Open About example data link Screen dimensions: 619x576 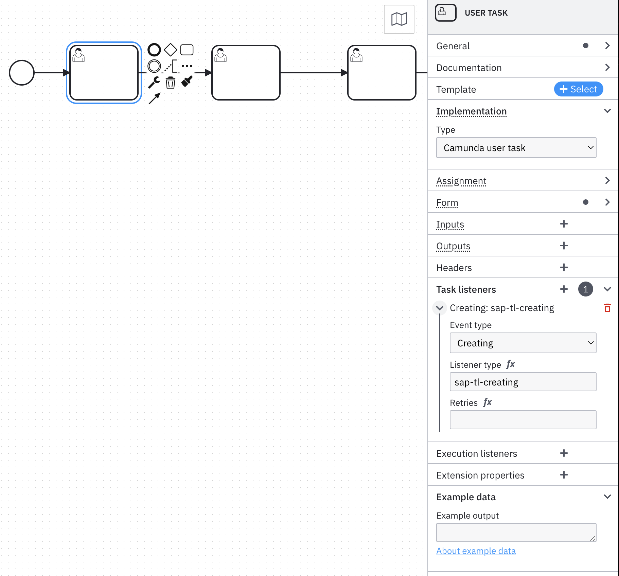coord(476,551)
